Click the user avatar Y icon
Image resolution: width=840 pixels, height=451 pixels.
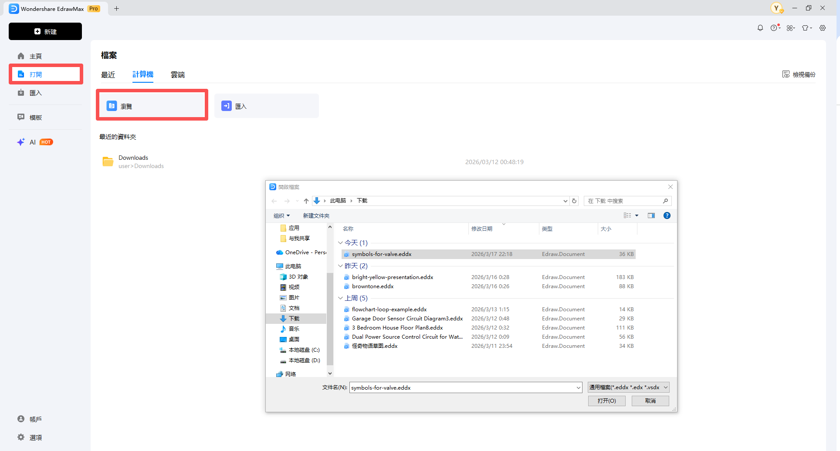(776, 8)
